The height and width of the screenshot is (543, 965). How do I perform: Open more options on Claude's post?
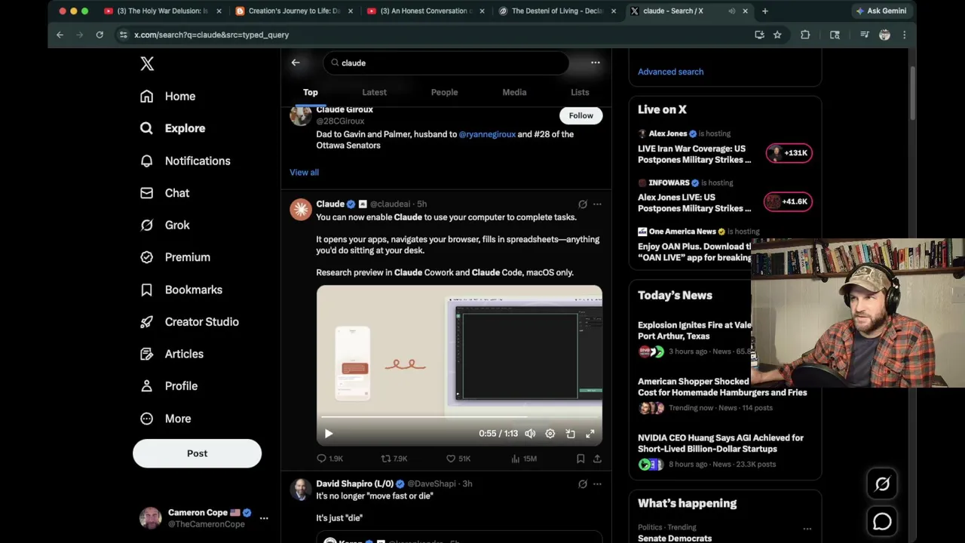click(597, 204)
